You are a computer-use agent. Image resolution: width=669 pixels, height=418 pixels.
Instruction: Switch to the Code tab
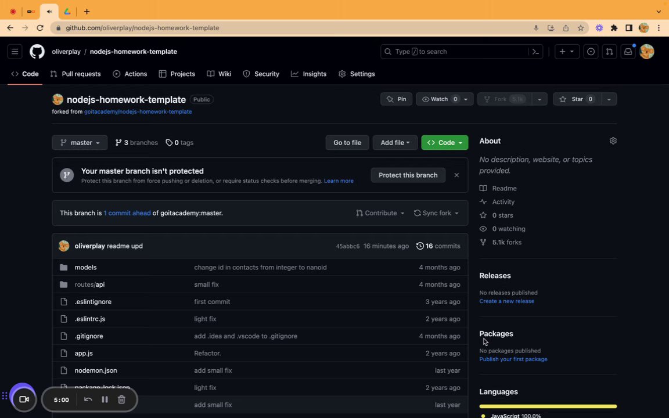[25, 74]
